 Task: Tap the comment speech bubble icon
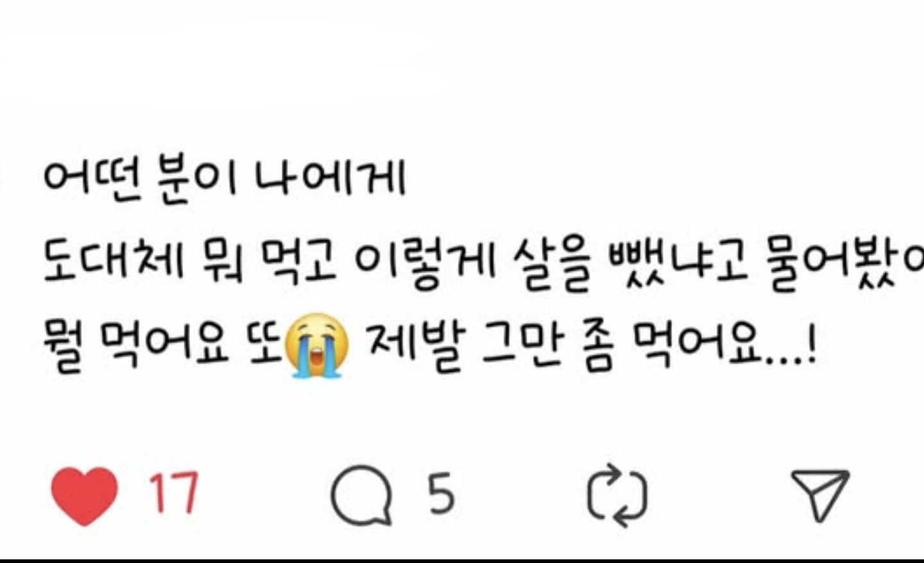(x=361, y=494)
